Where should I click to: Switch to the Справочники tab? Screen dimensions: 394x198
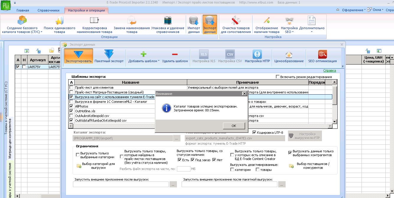[x=48, y=10]
